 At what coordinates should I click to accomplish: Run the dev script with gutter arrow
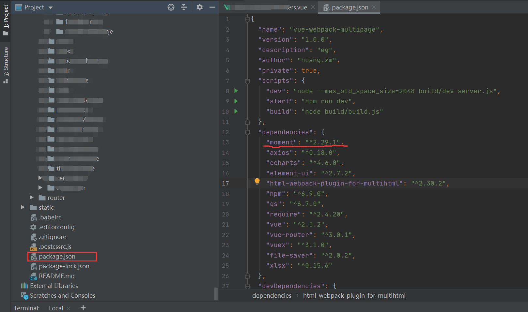click(x=236, y=91)
